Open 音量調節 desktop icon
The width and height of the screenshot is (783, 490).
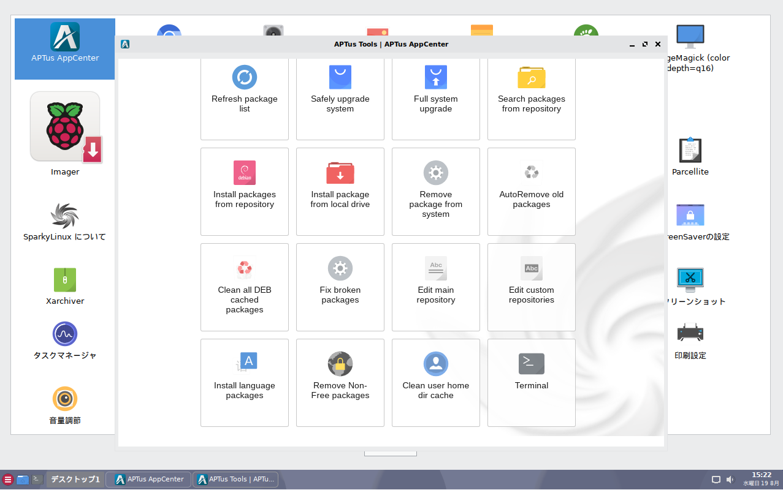(x=65, y=405)
